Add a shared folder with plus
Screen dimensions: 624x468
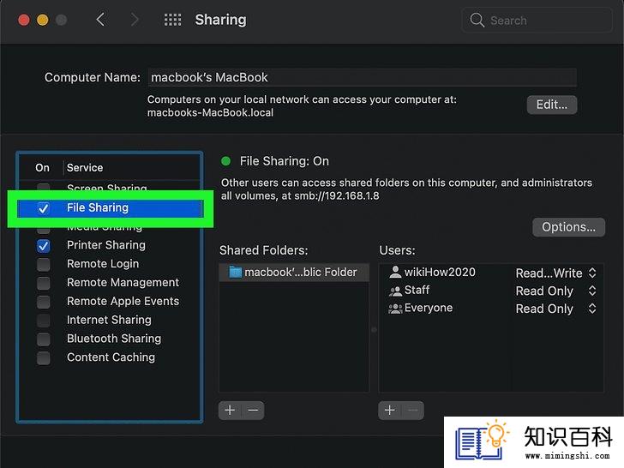point(230,411)
